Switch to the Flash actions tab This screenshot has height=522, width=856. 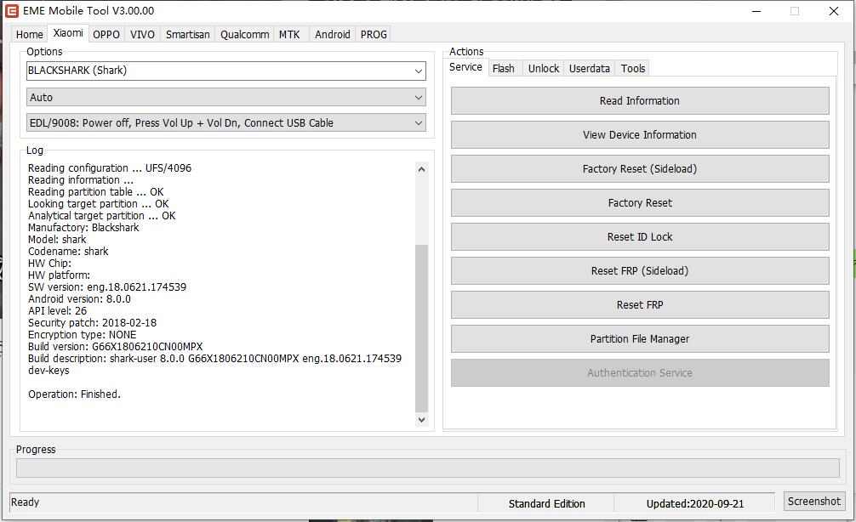point(504,68)
